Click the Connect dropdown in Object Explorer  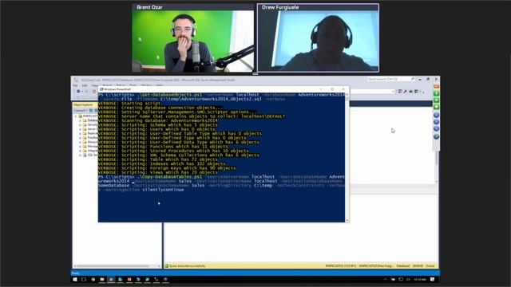[x=80, y=110]
